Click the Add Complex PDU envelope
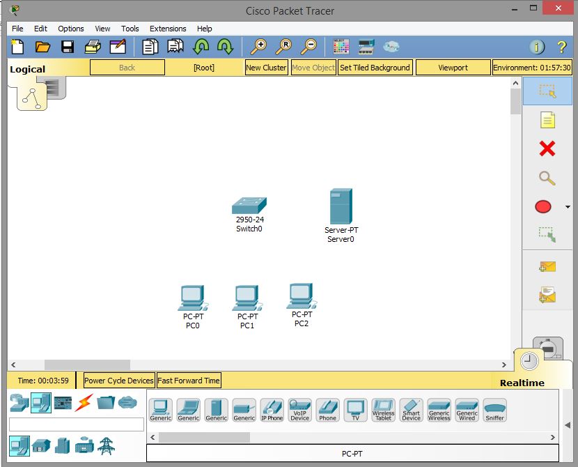 [547, 295]
